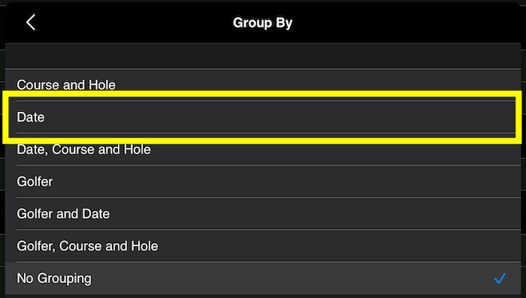The image size is (526, 298).
Task: Click the empty section header above list
Action: click(263, 56)
